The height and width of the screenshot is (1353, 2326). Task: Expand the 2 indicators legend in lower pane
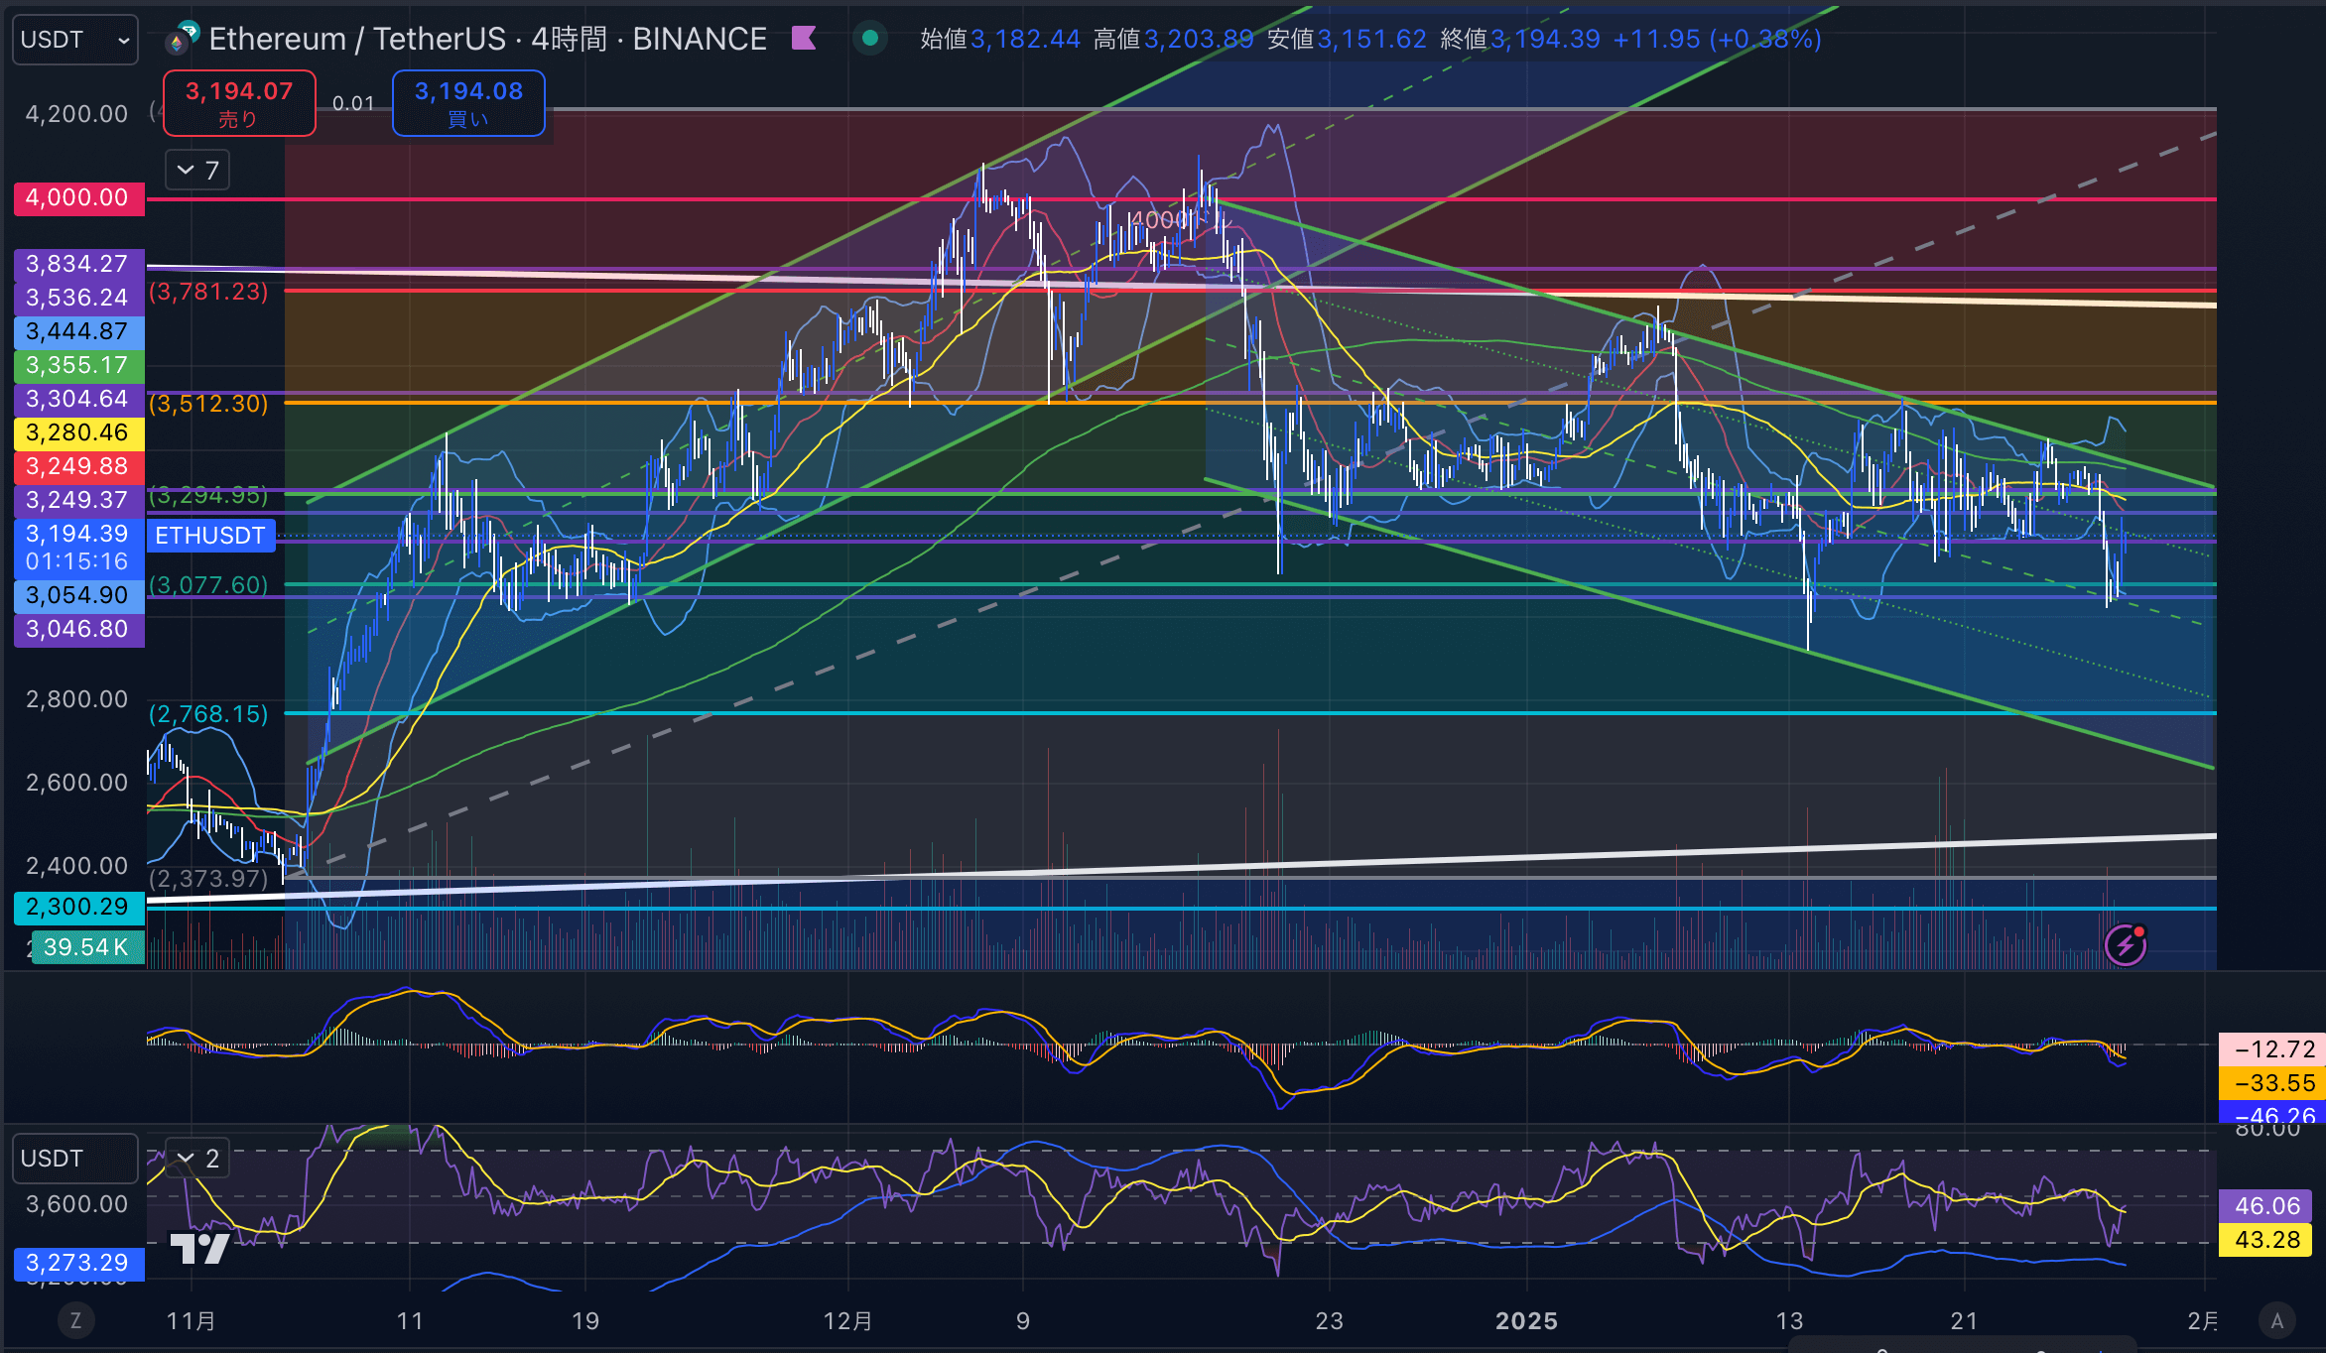click(x=197, y=1159)
